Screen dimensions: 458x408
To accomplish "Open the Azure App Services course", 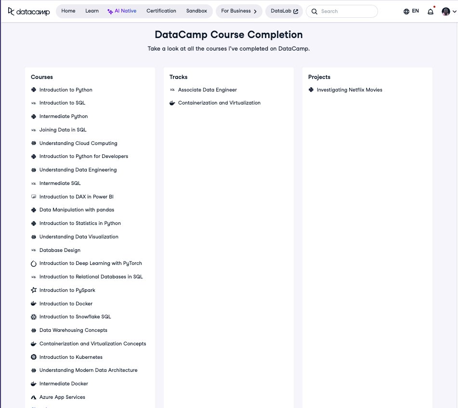I will (x=62, y=397).
